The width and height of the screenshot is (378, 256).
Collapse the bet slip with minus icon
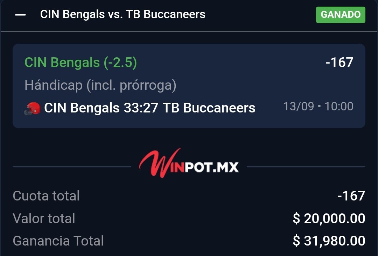[x=21, y=15]
